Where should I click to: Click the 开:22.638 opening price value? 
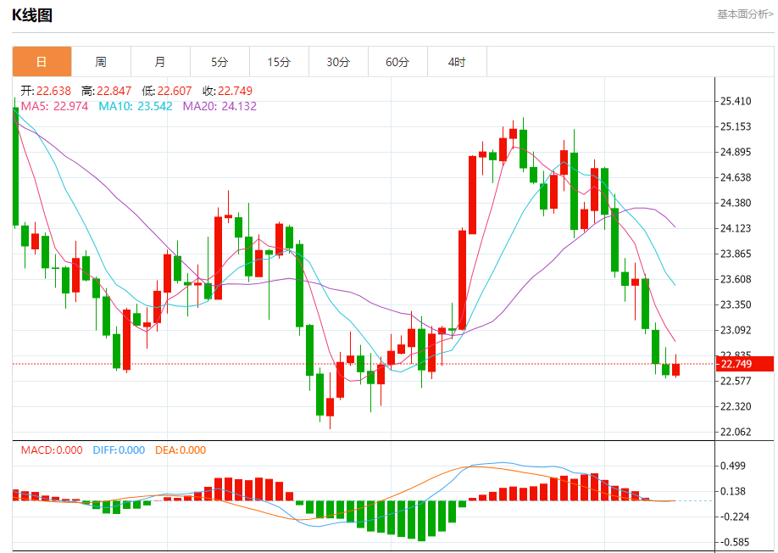point(46,91)
